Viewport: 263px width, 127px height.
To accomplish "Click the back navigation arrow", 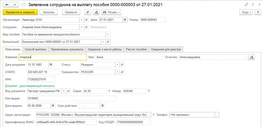I will pos(7,5).
